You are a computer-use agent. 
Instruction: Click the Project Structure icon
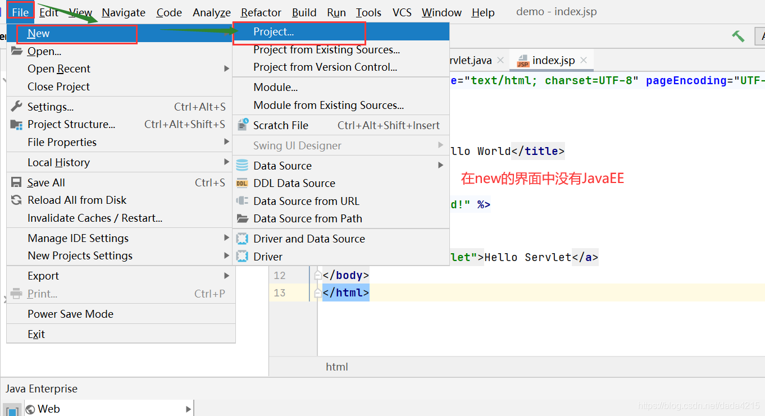[17, 125]
